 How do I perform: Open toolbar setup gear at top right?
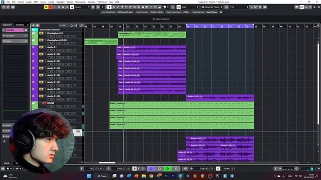[x=318, y=7]
